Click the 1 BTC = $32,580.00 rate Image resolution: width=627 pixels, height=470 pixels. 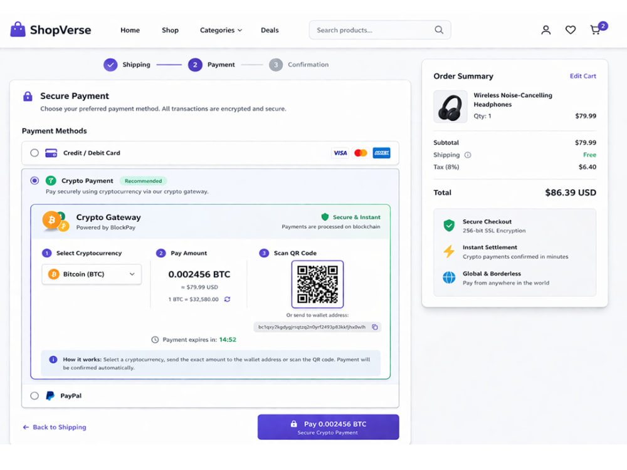pyautogui.click(x=194, y=300)
